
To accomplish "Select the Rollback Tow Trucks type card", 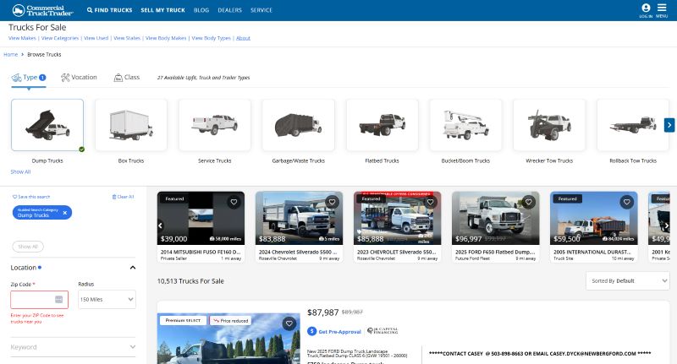I will click(633, 125).
